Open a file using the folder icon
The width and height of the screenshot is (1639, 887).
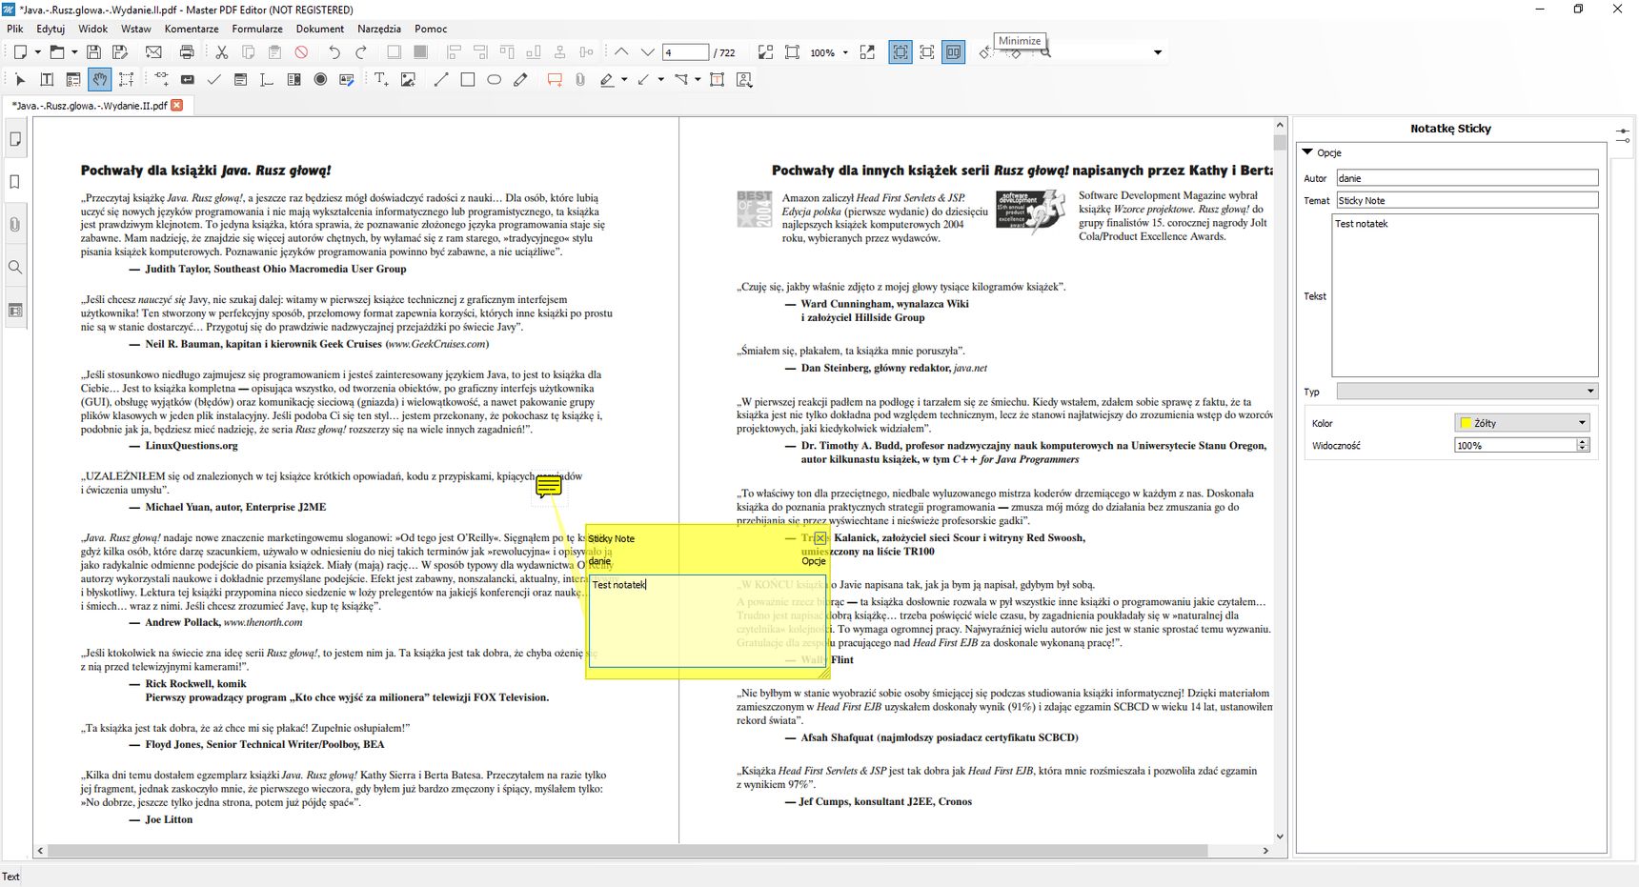pyautogui.click(x=57, y=52)
